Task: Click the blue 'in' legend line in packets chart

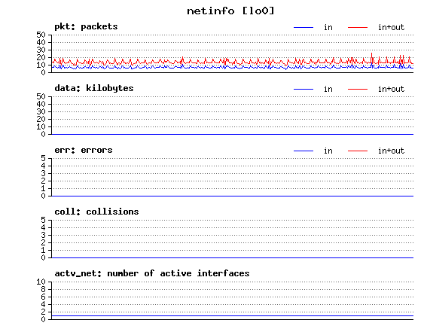Action: [304, 27]
